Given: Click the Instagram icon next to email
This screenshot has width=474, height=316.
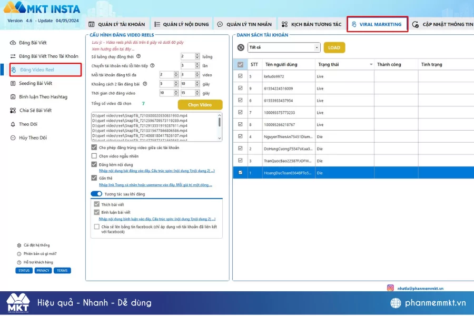Looking at the screenshot, I should [x=390, y=288].
